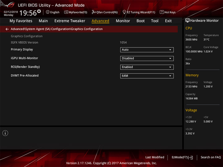Click the Hardware Monitor title
The image size is (223, 167).
coord(204,21)
